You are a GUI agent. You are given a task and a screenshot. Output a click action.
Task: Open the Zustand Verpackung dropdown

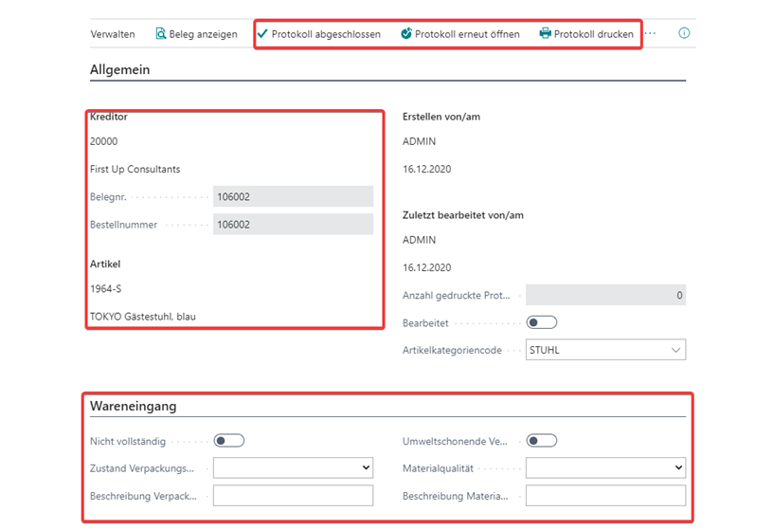(294, 467)
